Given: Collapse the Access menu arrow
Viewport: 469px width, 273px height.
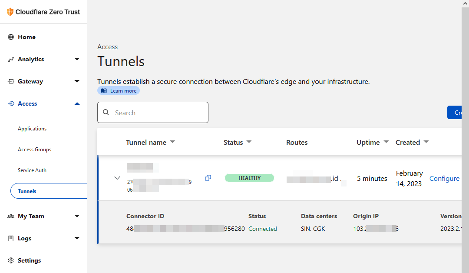Looking at the screenshot, I should [77, 103].
